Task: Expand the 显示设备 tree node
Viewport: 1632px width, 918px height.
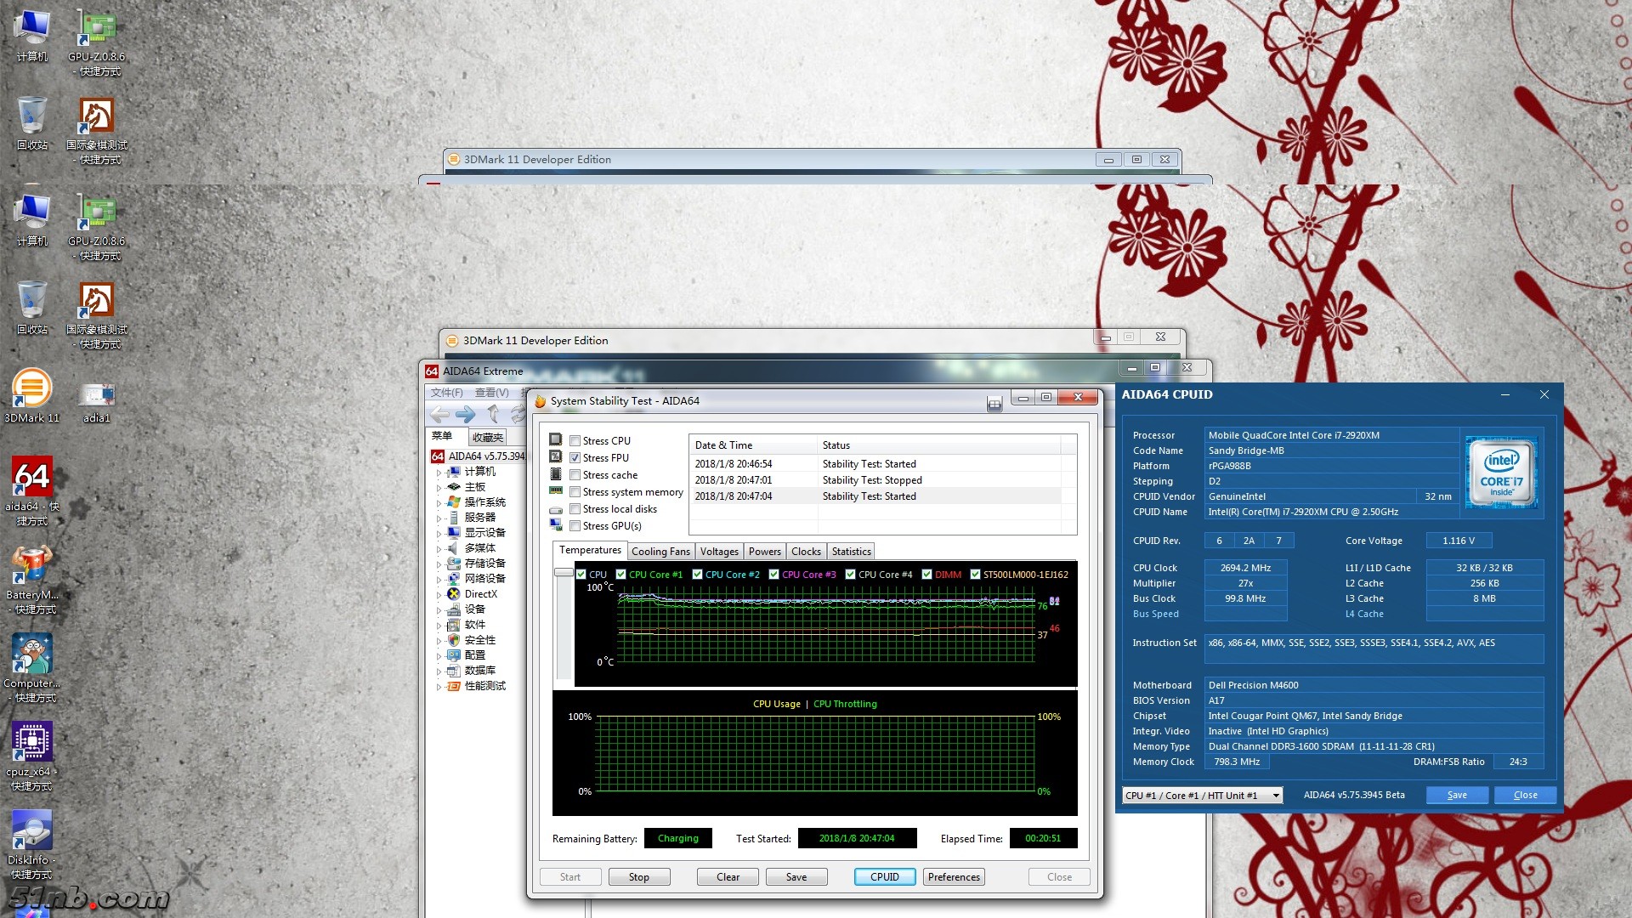Action: (439, 533)
